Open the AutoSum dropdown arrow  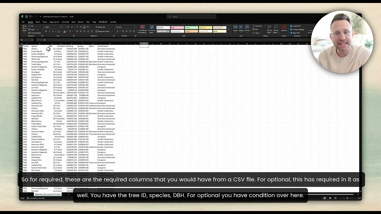(x=265, y=26)
